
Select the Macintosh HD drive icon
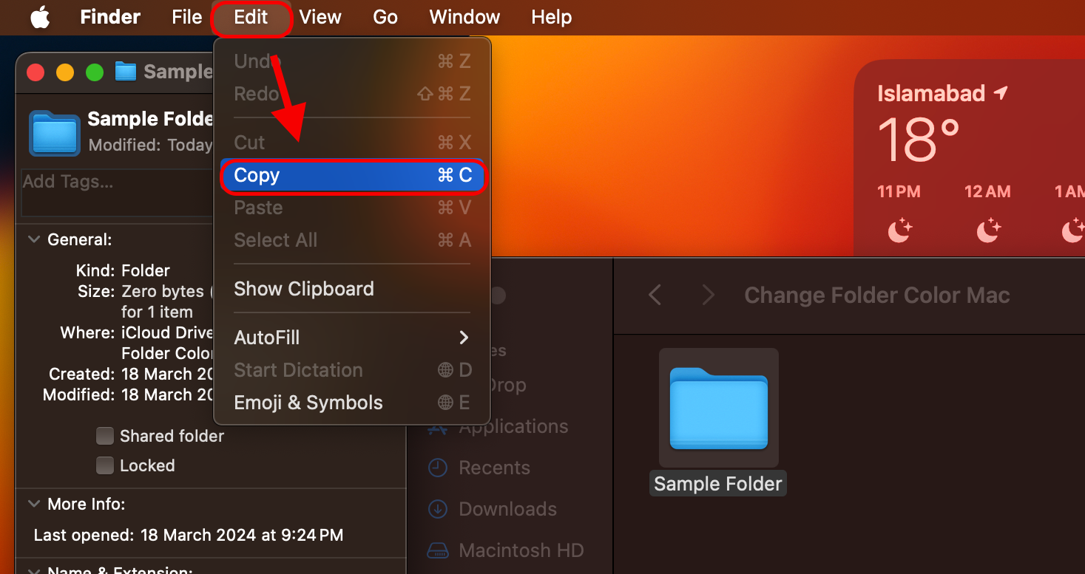pos(439,550)
